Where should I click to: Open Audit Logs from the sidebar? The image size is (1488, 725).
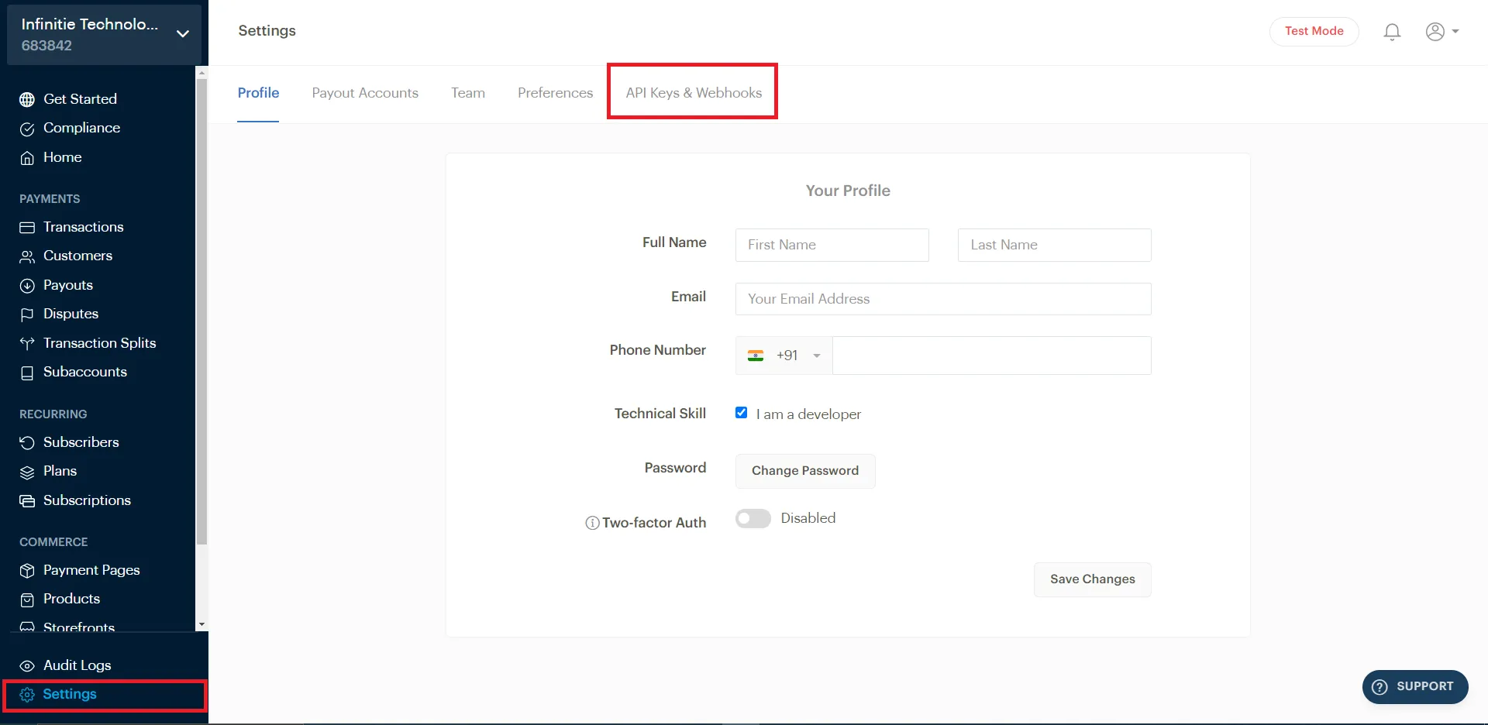click(x=76, y=665)
